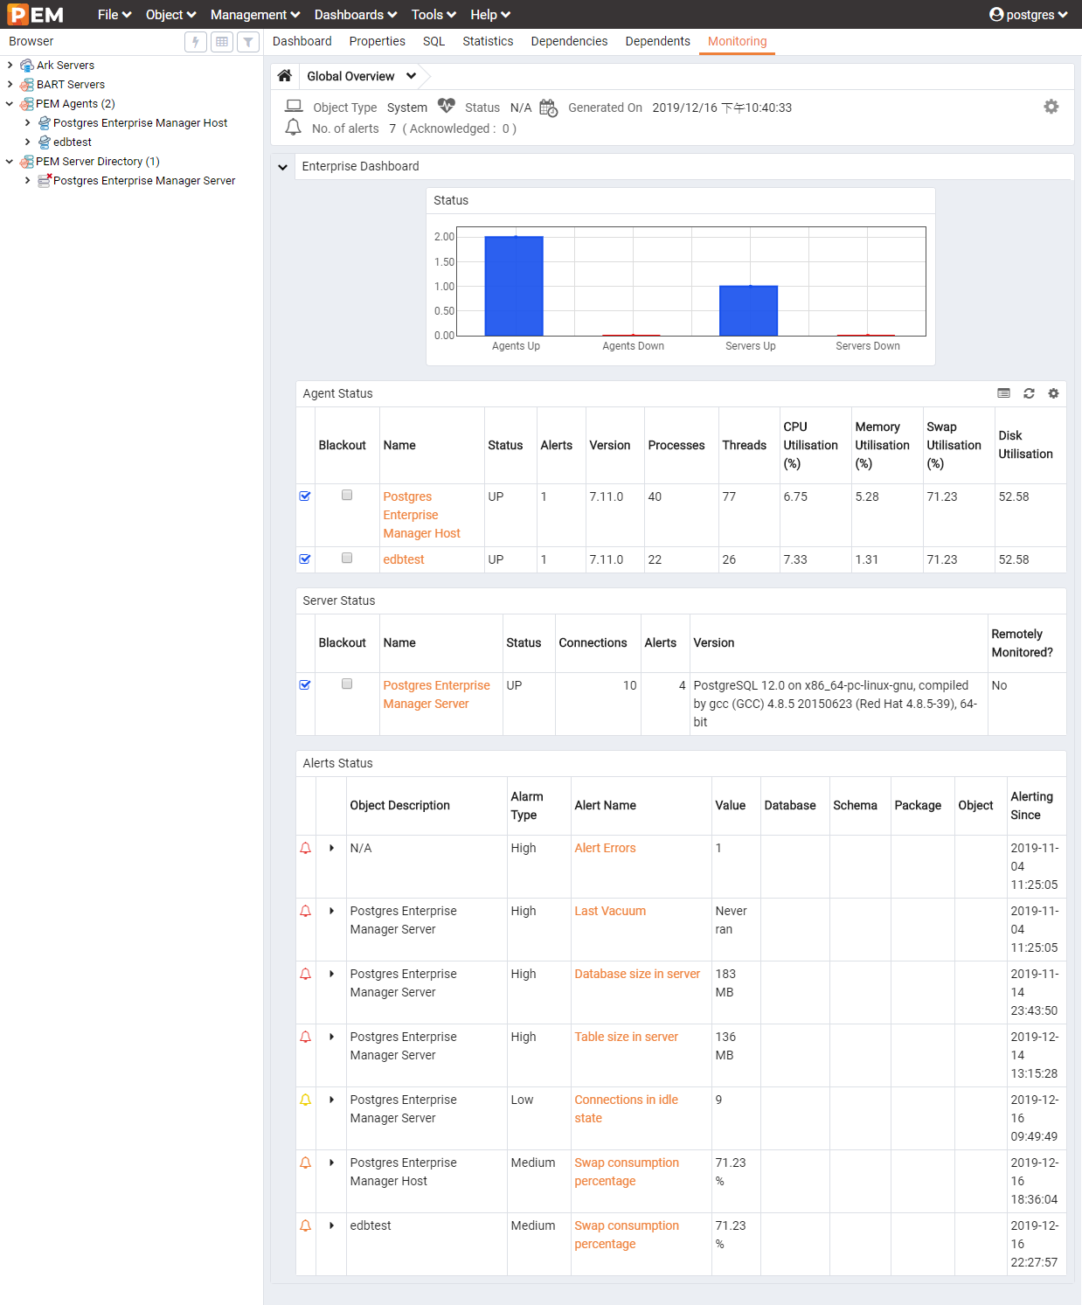Toggle Blackout checkbox for Postgres Enterprise Manager Server
Screen dimensions: 1082x1305
tap(347, 684)
